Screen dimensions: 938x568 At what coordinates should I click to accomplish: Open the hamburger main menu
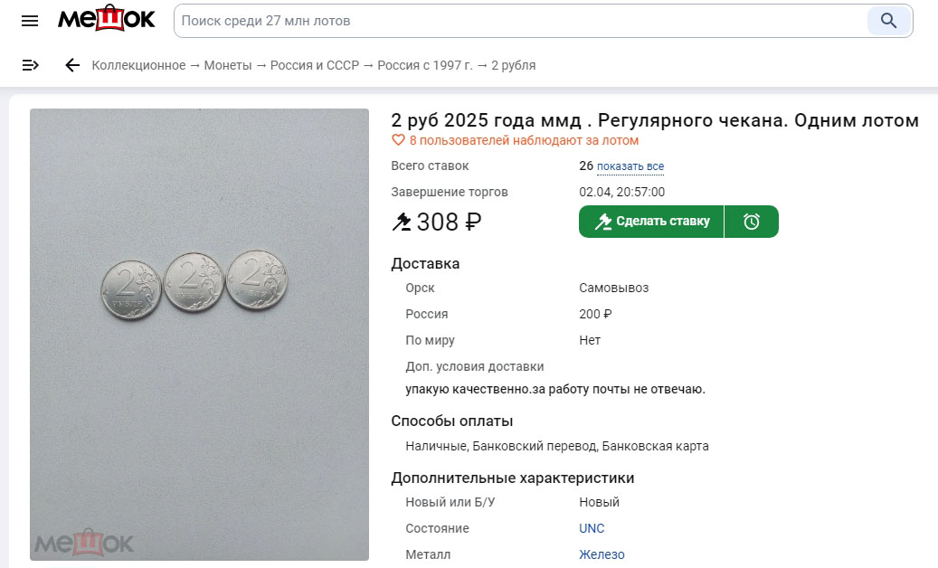pyautogui.click(x=30, y=21)
